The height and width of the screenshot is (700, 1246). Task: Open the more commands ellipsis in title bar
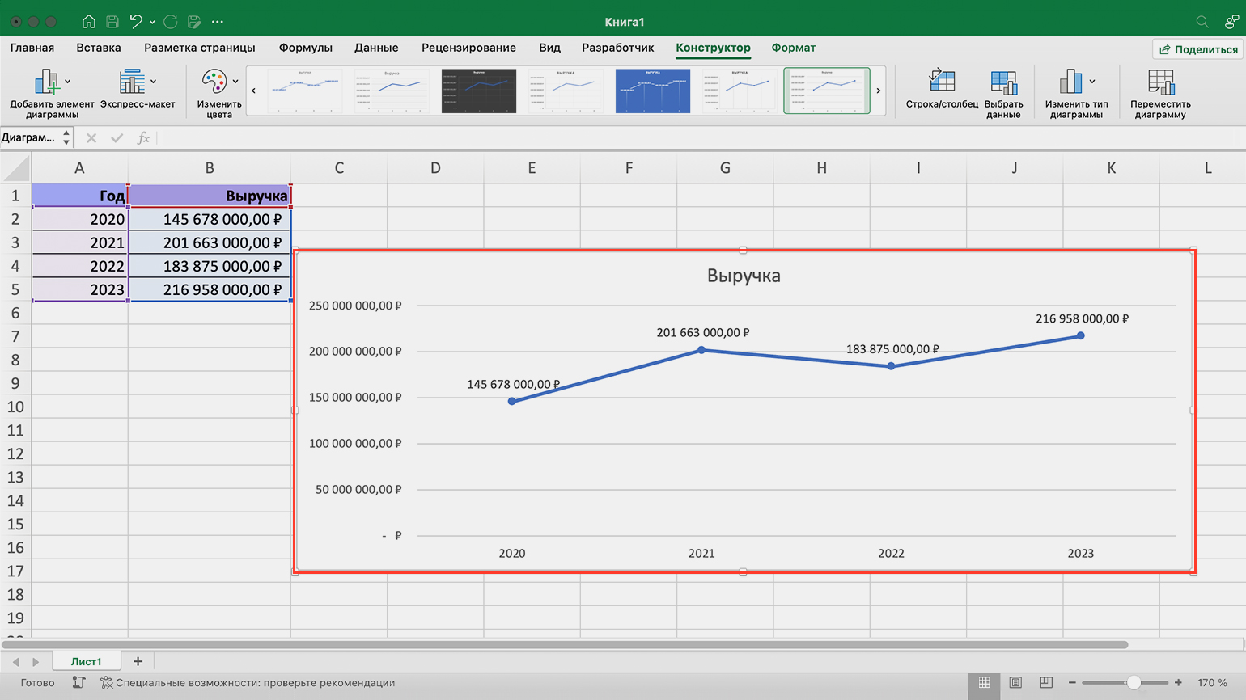point(218,22)
